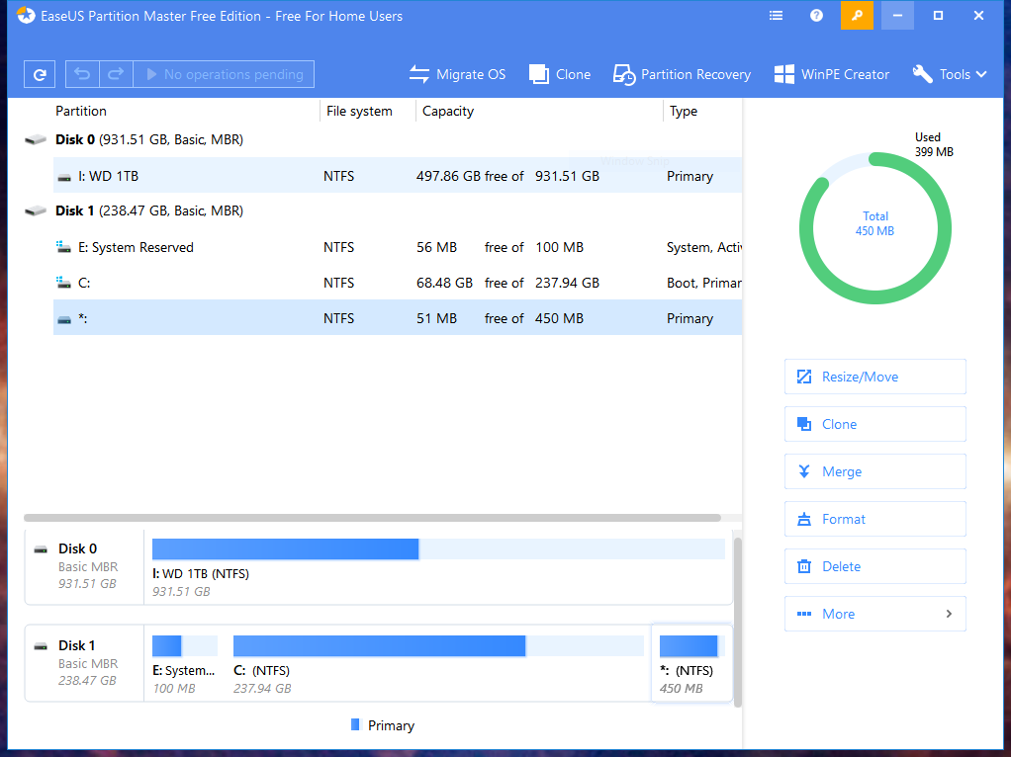Select Disk 0 row in partition list

[x=383, y=139]
